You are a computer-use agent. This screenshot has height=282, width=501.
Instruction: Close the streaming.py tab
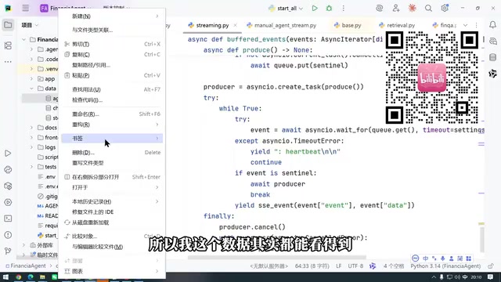click(x=235, y=25)
